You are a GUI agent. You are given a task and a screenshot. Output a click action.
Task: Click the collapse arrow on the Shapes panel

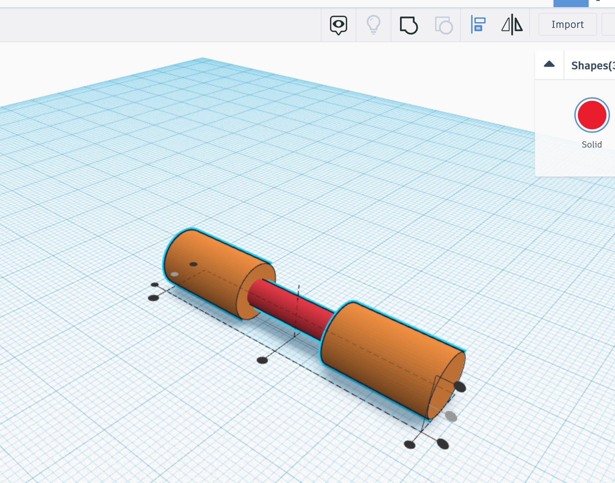[549, 65]
